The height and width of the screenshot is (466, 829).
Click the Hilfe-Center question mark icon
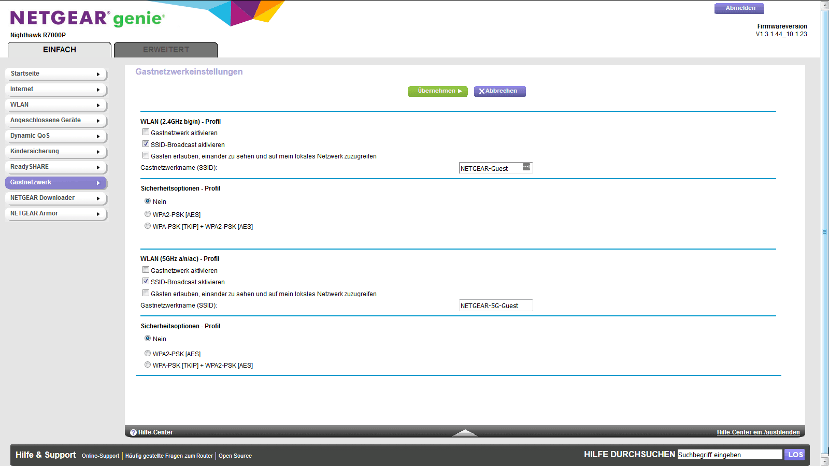[133, 432]
